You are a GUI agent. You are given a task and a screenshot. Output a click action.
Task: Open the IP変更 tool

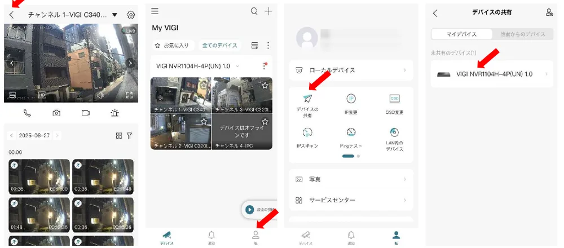click(351, 104)
